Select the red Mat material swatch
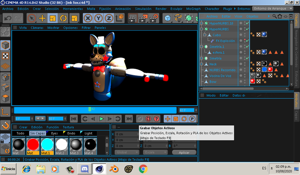Screen dimensions: 300x175 (x=33, y=146)
